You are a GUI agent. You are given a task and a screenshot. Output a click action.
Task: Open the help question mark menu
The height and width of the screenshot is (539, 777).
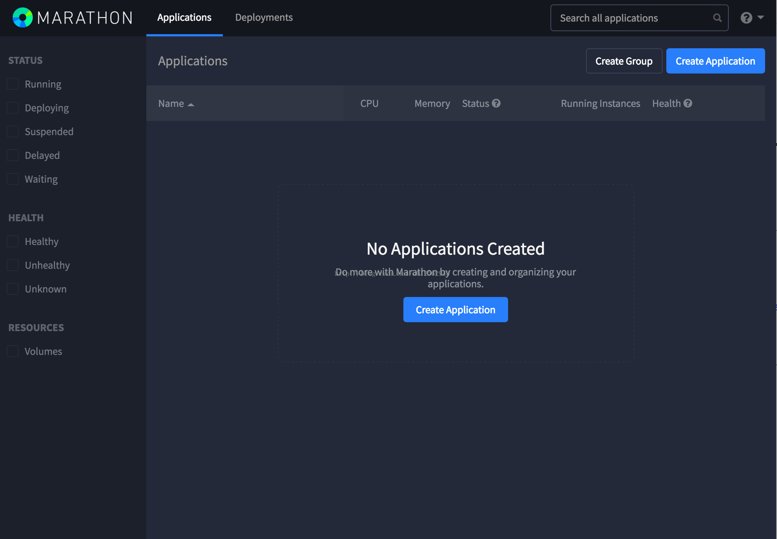pos(746,18)
